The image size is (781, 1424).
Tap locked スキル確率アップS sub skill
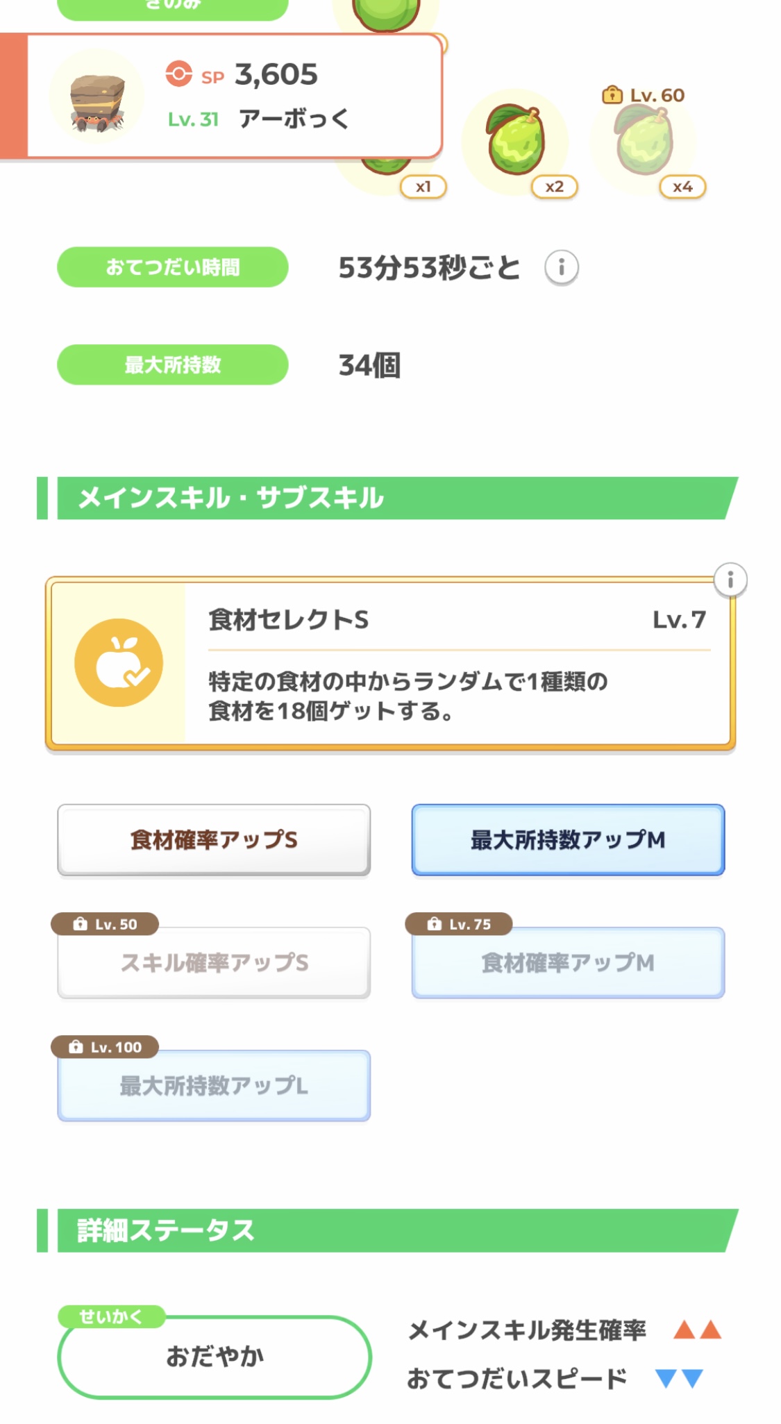click(x=214, y=962)
